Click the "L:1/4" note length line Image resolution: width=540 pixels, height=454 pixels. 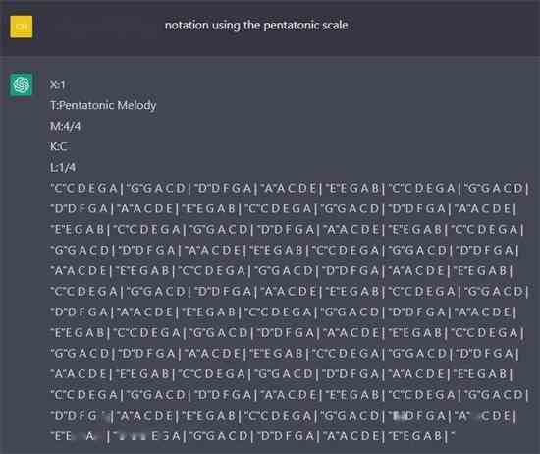(x=63, y=167)
